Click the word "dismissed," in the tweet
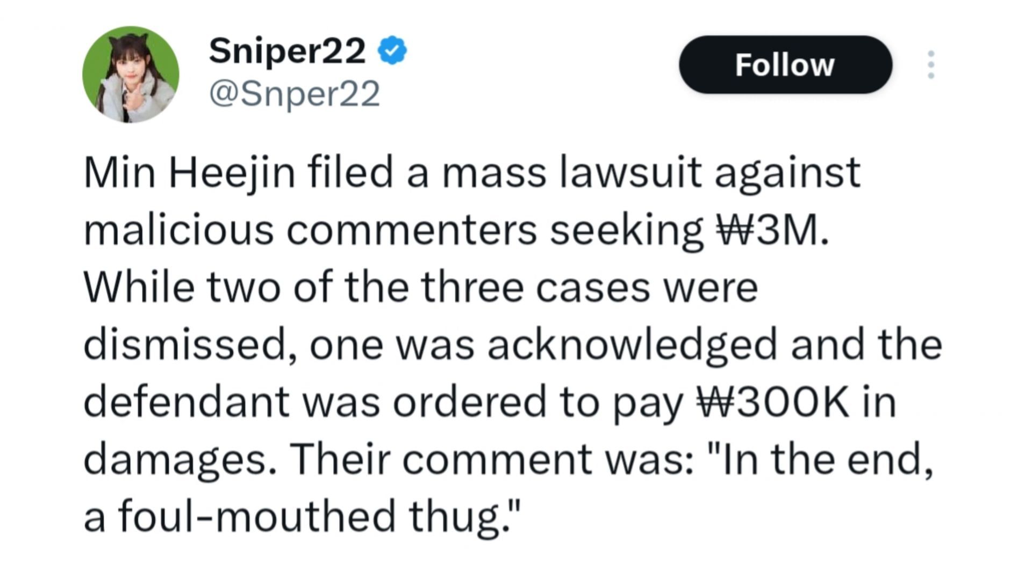Screen dimensions: 1032x579 [x=190, y=345]
